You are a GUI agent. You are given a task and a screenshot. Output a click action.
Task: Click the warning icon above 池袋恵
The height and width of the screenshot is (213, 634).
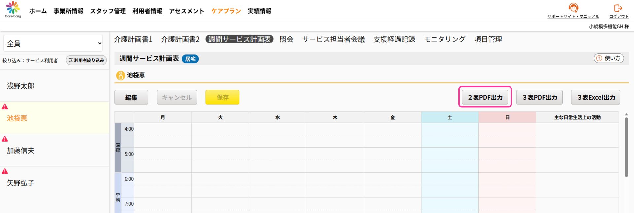[x=5, y=107]
